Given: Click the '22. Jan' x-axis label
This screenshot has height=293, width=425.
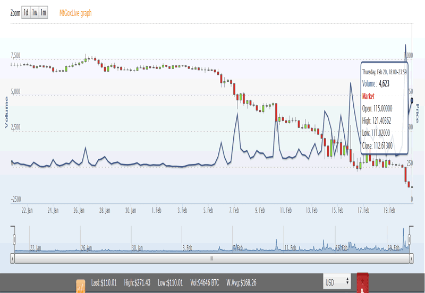Looking at the screenshot, I should (27, 210).
